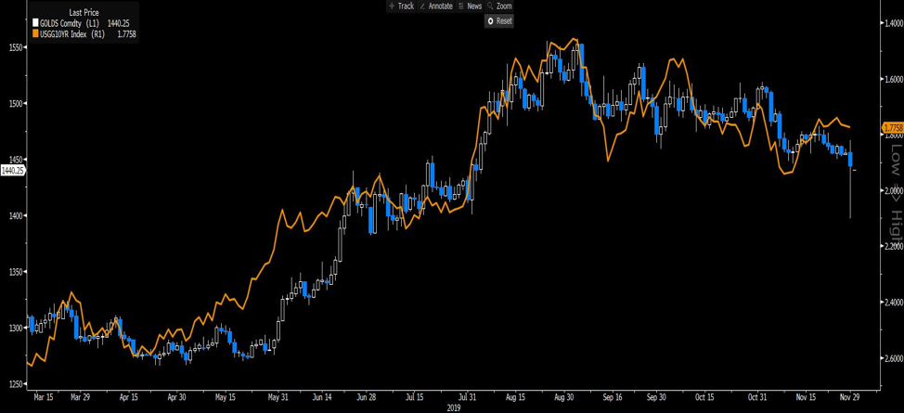Click the white GOLDS Comdty color swatch
This screenshot has height=413, width=904.
(x=35, y=22)
